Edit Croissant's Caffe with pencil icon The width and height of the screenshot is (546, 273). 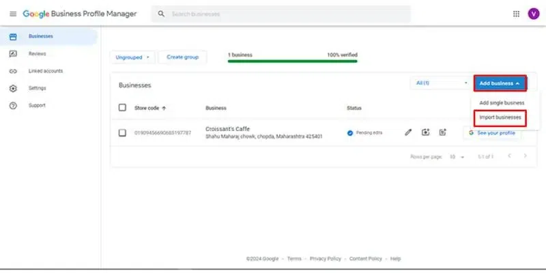[408, 132]
